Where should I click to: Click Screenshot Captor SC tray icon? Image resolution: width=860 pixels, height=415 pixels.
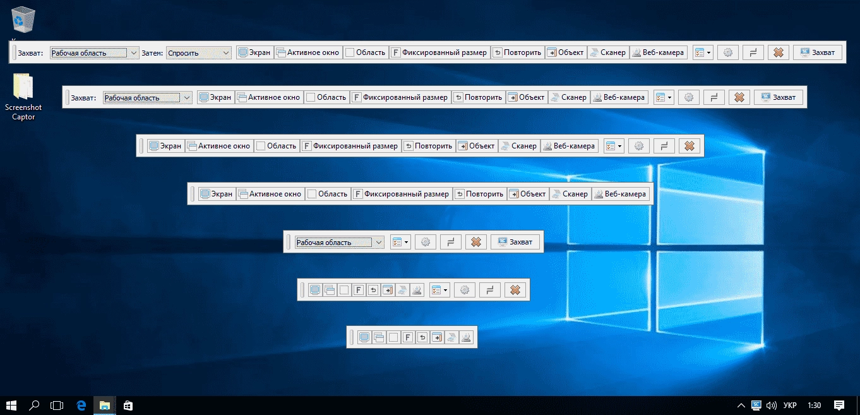point(756,405)
